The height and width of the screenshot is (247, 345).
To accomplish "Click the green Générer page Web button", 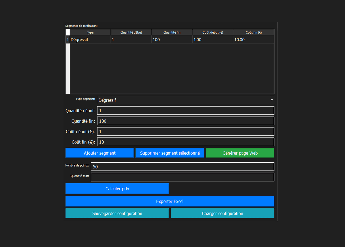I will pyautogui.click(x=240, y=153).
